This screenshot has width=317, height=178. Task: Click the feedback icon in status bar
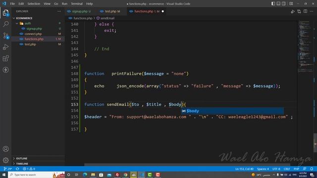pyautogui.click(x=305, y=169)
